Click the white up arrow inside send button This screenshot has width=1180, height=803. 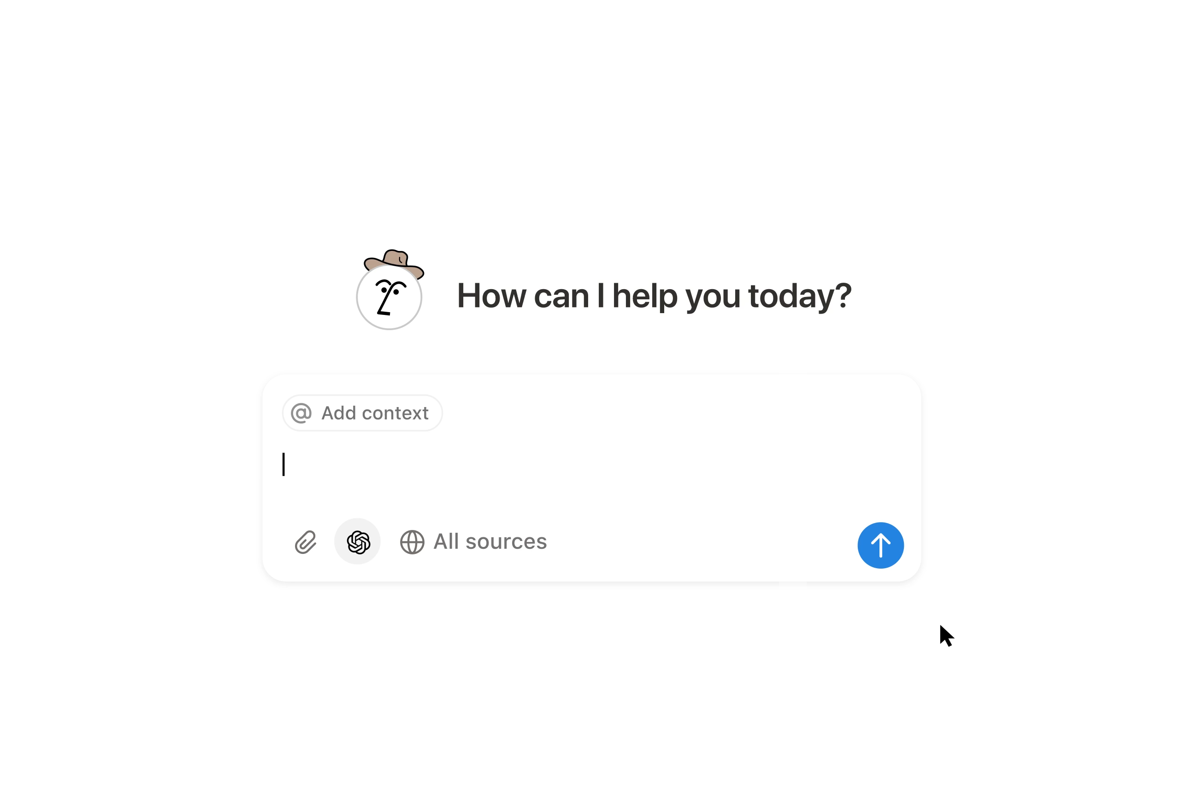pos(880,545)
